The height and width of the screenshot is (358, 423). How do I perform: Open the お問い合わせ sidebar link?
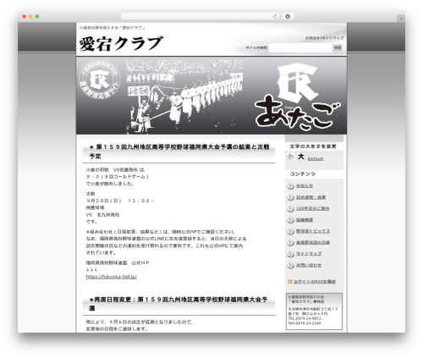point(309,265)
